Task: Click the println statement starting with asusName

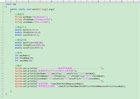Action: point(57,79)
